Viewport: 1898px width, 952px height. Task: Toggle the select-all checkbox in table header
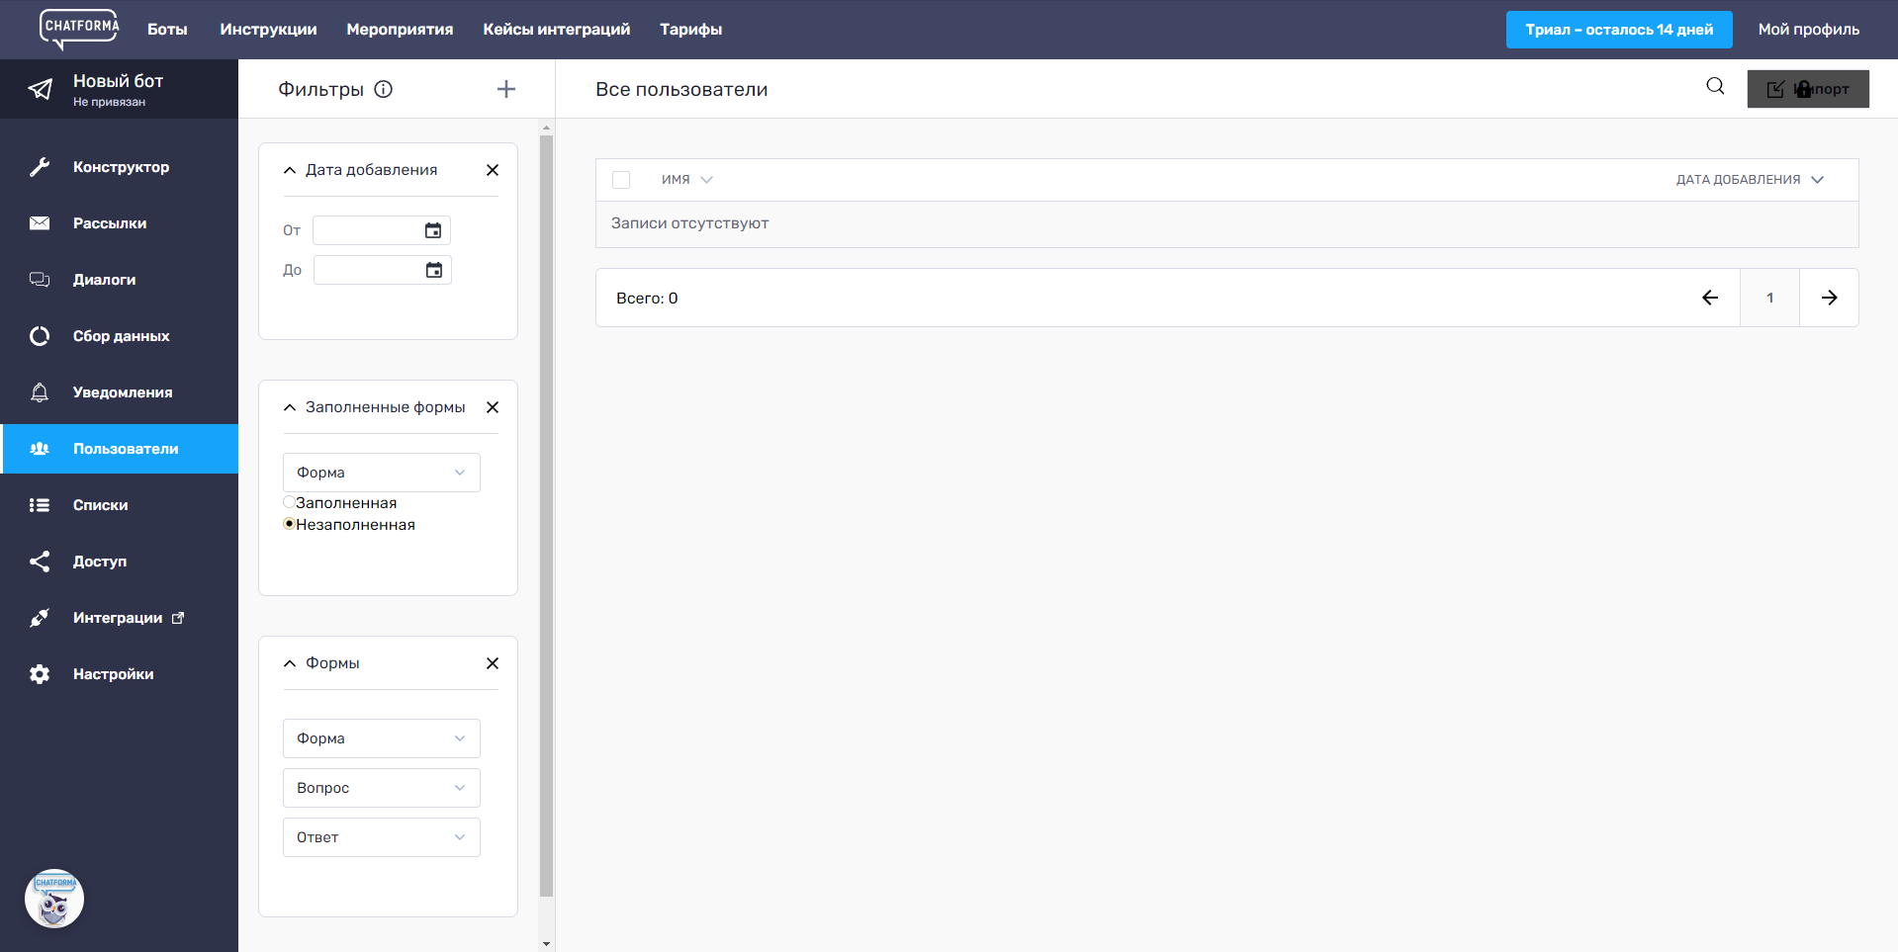click(x=621, y=180)
